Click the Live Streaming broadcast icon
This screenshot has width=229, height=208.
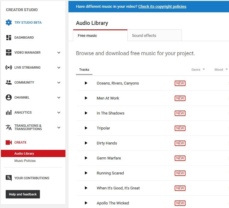(9, 67)
